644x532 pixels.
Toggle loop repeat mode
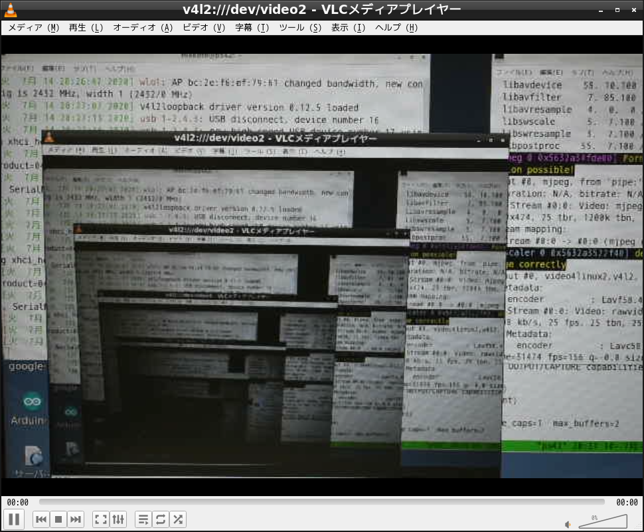point(161,519)
